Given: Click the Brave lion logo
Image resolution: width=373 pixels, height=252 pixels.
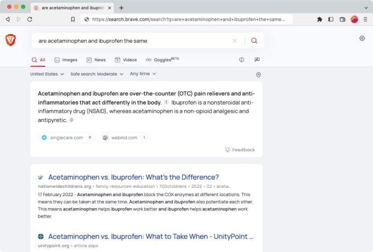Looking at the screenshot, I should 10,40.
